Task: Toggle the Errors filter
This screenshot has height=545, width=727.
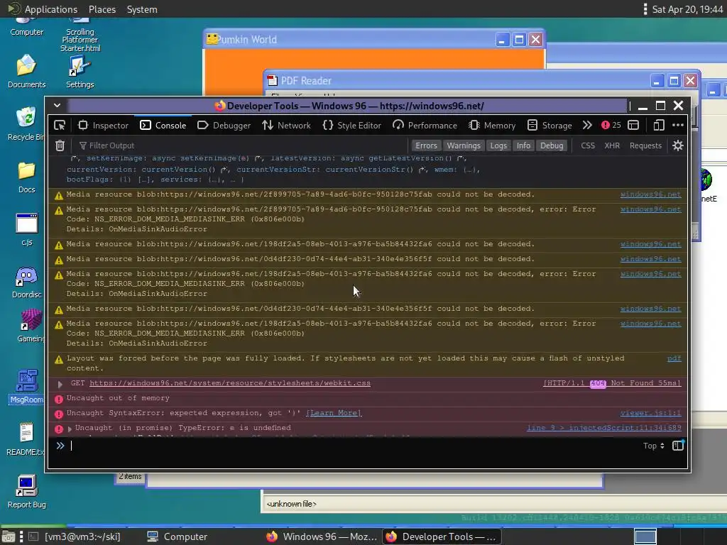Action: 426,145
